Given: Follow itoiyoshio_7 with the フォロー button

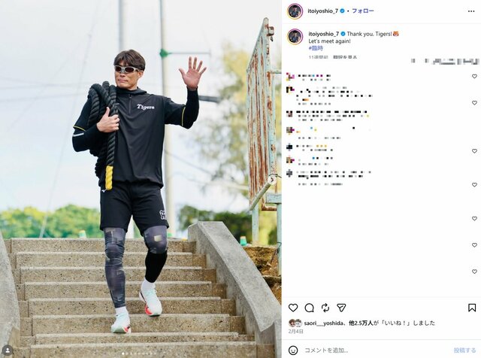Looking at the screenshot, I should click(x=362, y=11).
